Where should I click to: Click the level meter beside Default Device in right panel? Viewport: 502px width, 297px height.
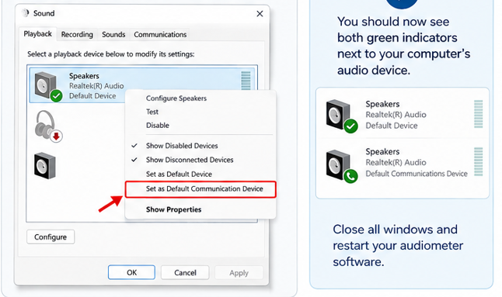click(479, 114)
